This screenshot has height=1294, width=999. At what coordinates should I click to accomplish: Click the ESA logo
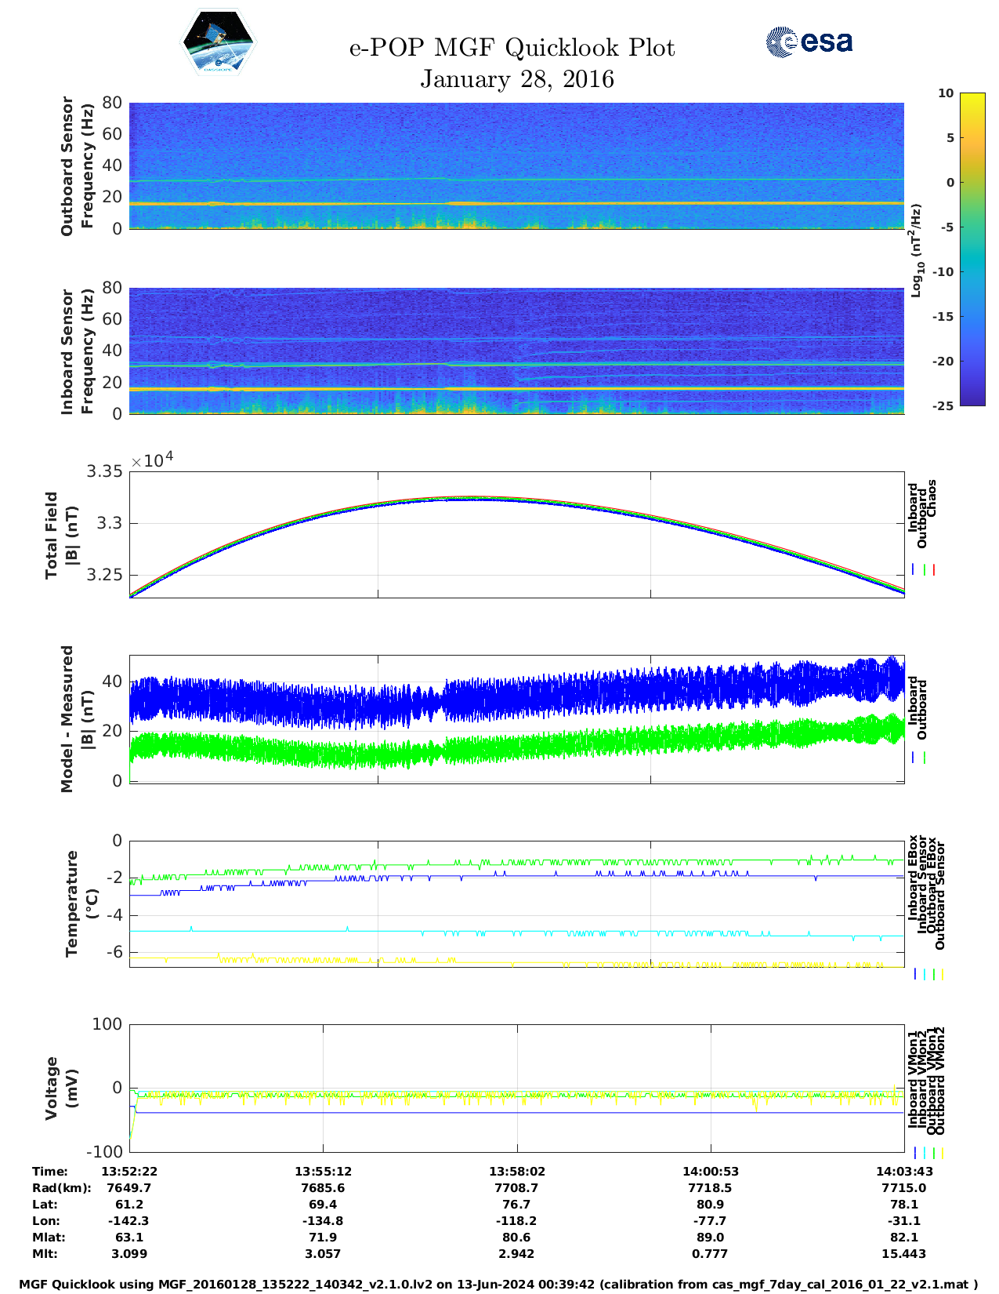coord(809,42)
